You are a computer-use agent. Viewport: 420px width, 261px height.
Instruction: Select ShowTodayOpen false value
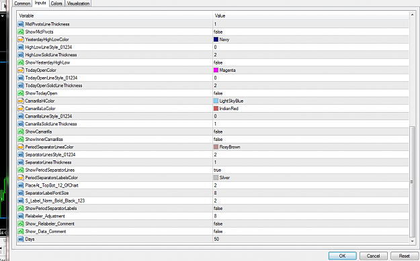218,93
